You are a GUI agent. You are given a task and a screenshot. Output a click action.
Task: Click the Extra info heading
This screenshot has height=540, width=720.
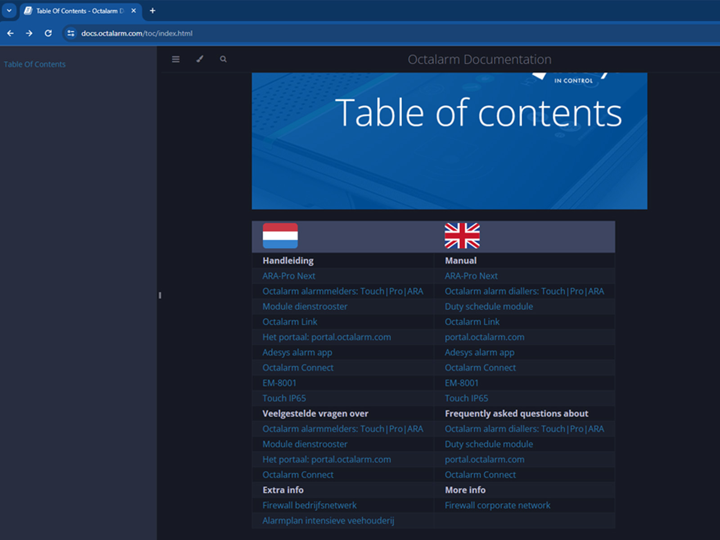[x=283, y=490]
